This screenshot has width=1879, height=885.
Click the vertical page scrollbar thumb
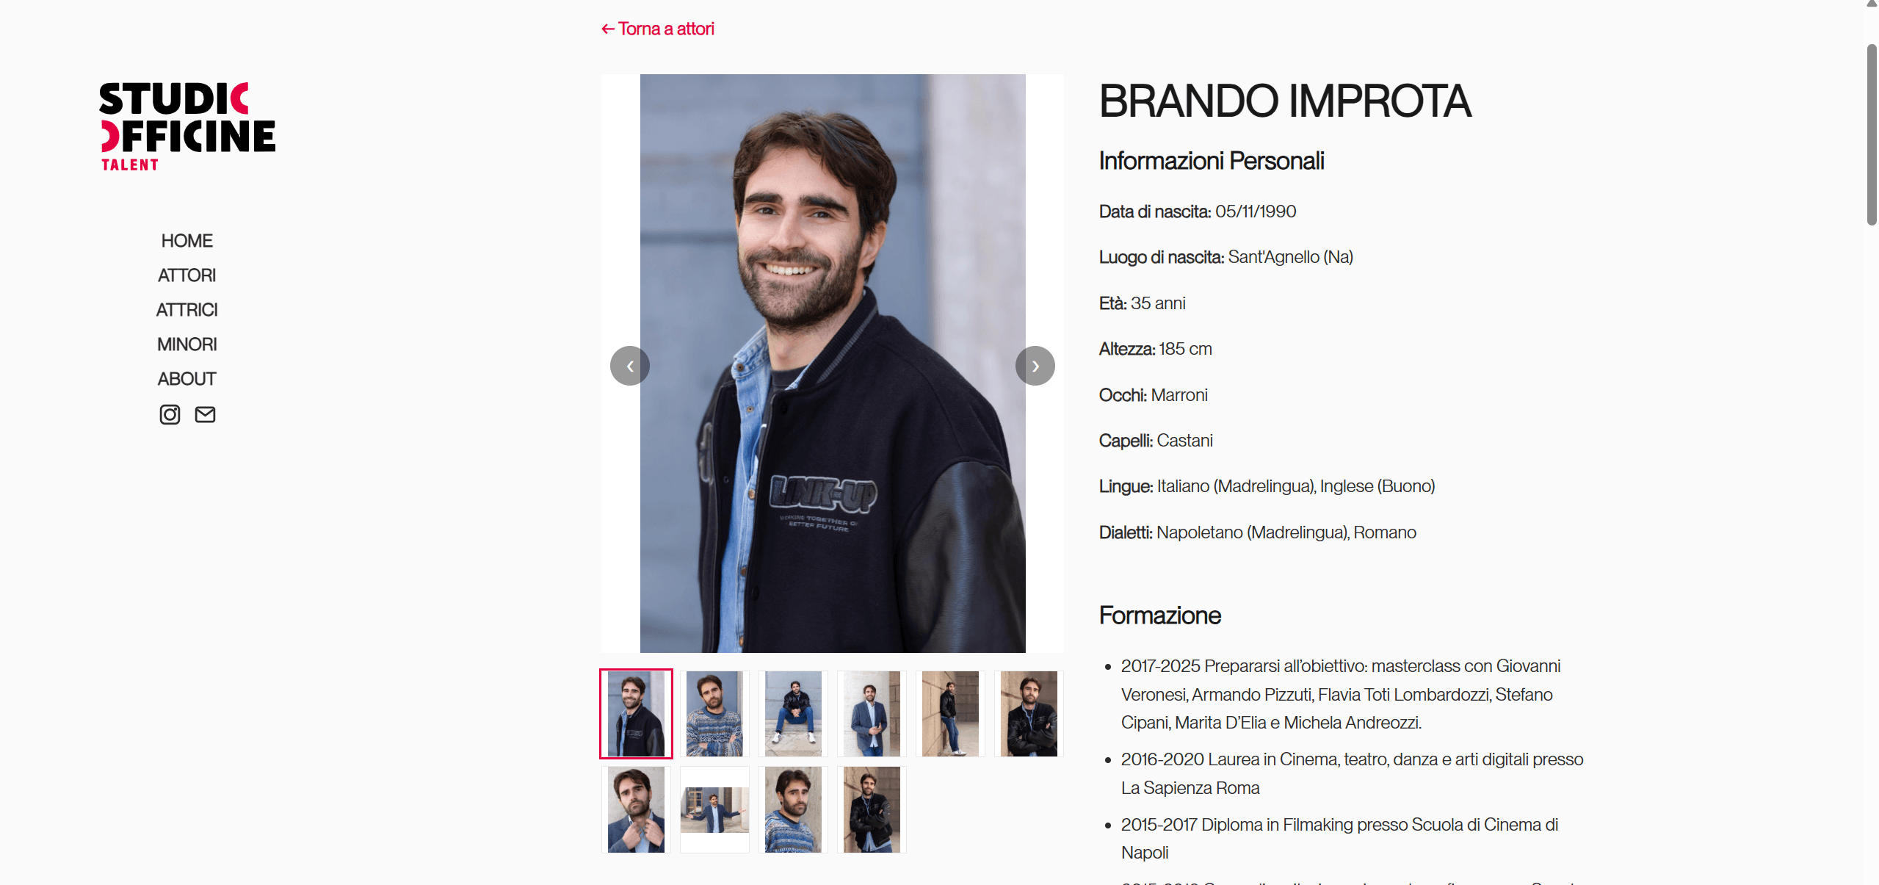click(1872, 134)
